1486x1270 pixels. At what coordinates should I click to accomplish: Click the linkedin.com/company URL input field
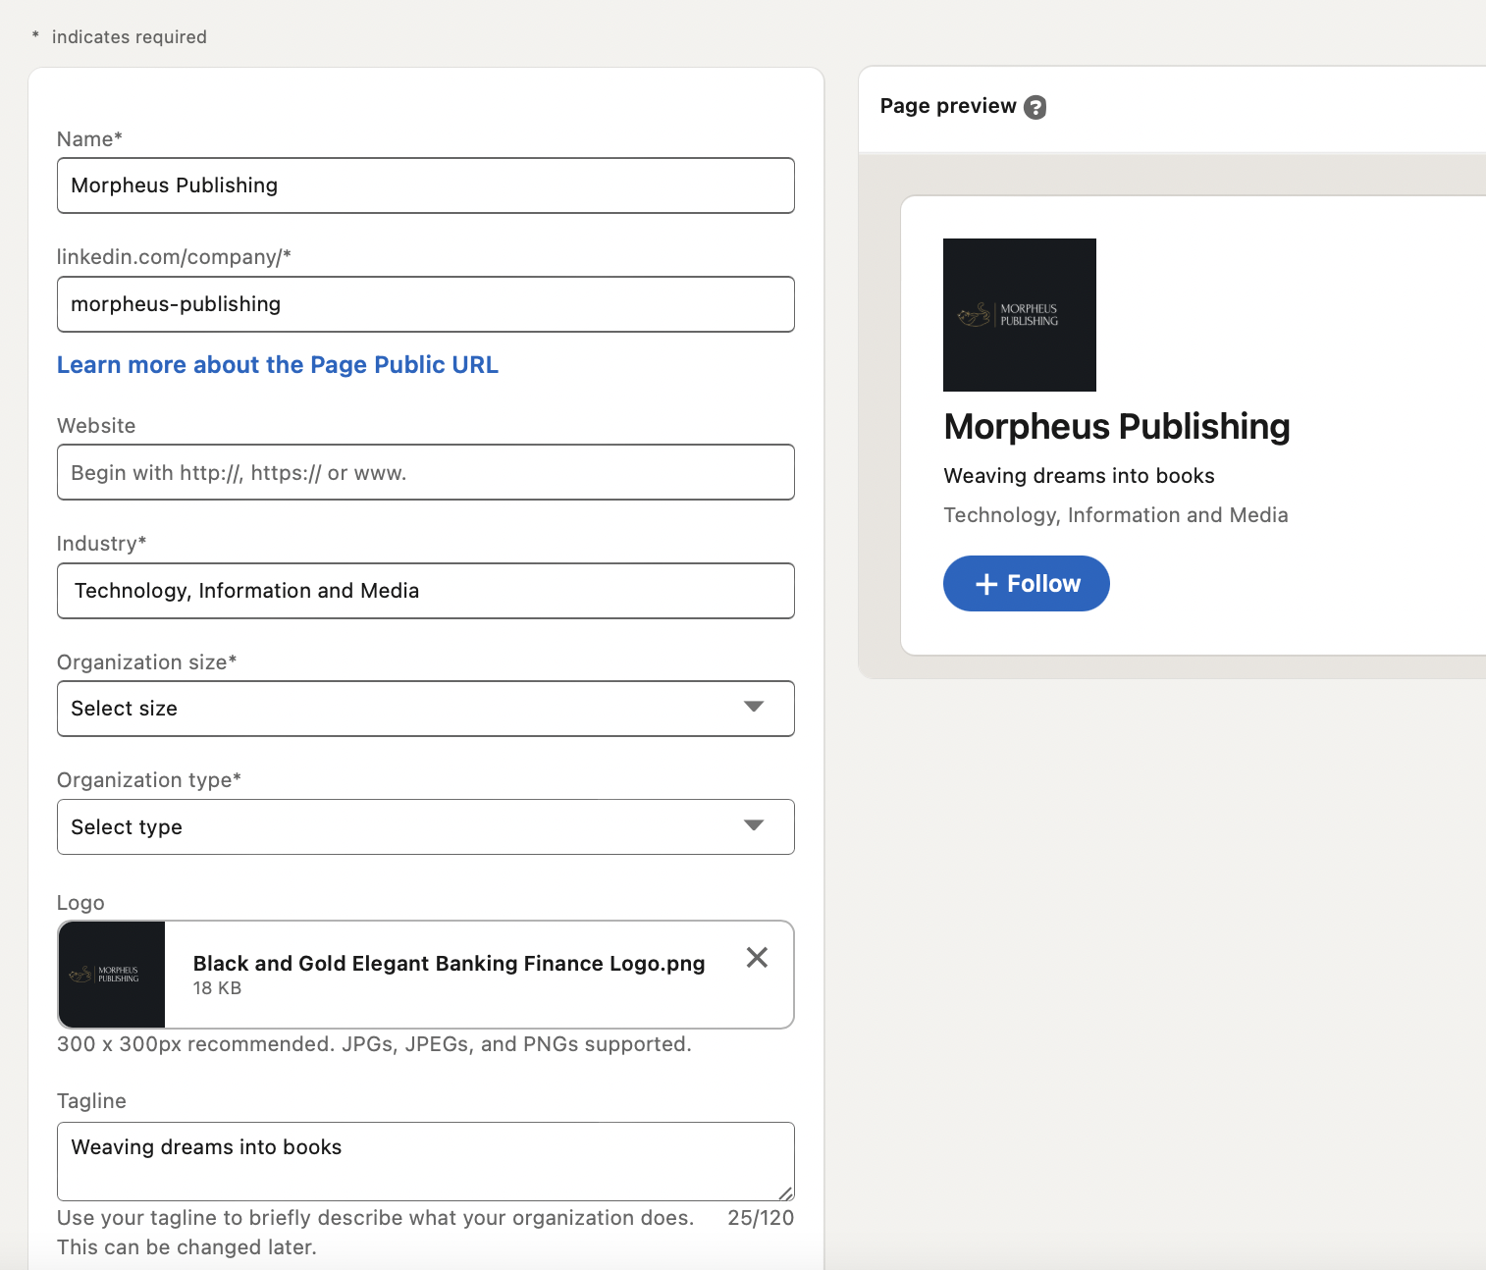point(426,304)
